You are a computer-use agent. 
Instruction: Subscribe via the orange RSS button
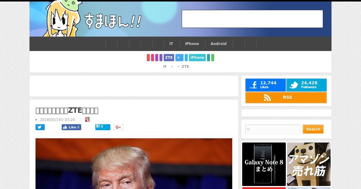[x=286, y=97]
